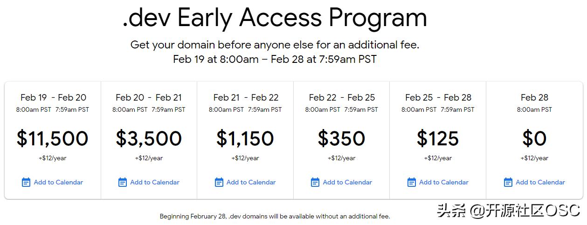587x225 pixels.
Task: Select the $11,500 price tier
Action: [x=53, y=138]
